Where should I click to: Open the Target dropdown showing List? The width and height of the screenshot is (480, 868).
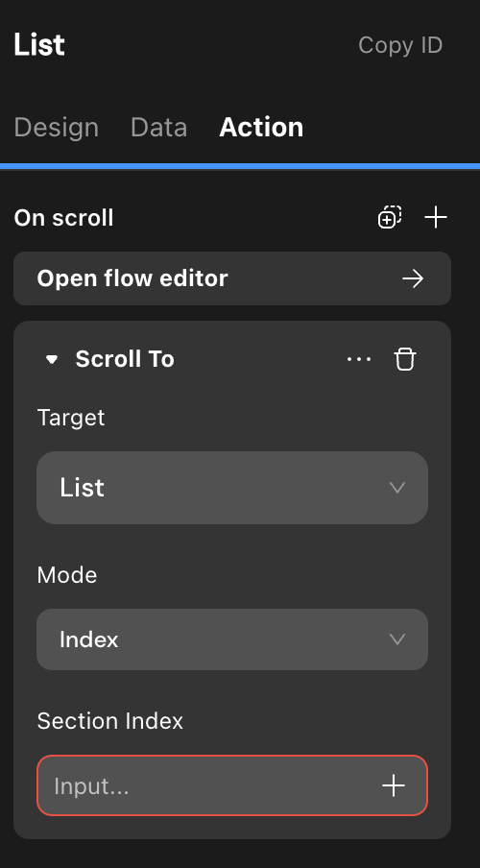[x=232, y=488]
